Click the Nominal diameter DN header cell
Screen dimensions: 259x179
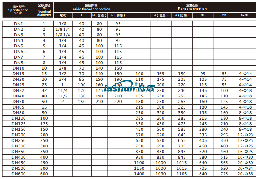[44, 10]
